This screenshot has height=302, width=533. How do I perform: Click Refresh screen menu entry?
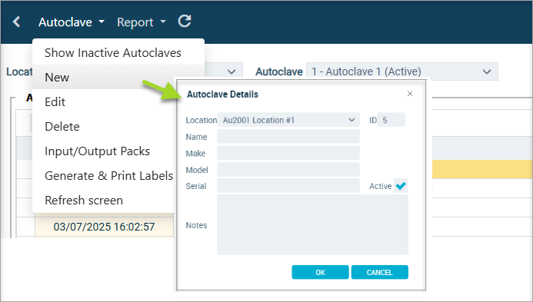(104, 201)
